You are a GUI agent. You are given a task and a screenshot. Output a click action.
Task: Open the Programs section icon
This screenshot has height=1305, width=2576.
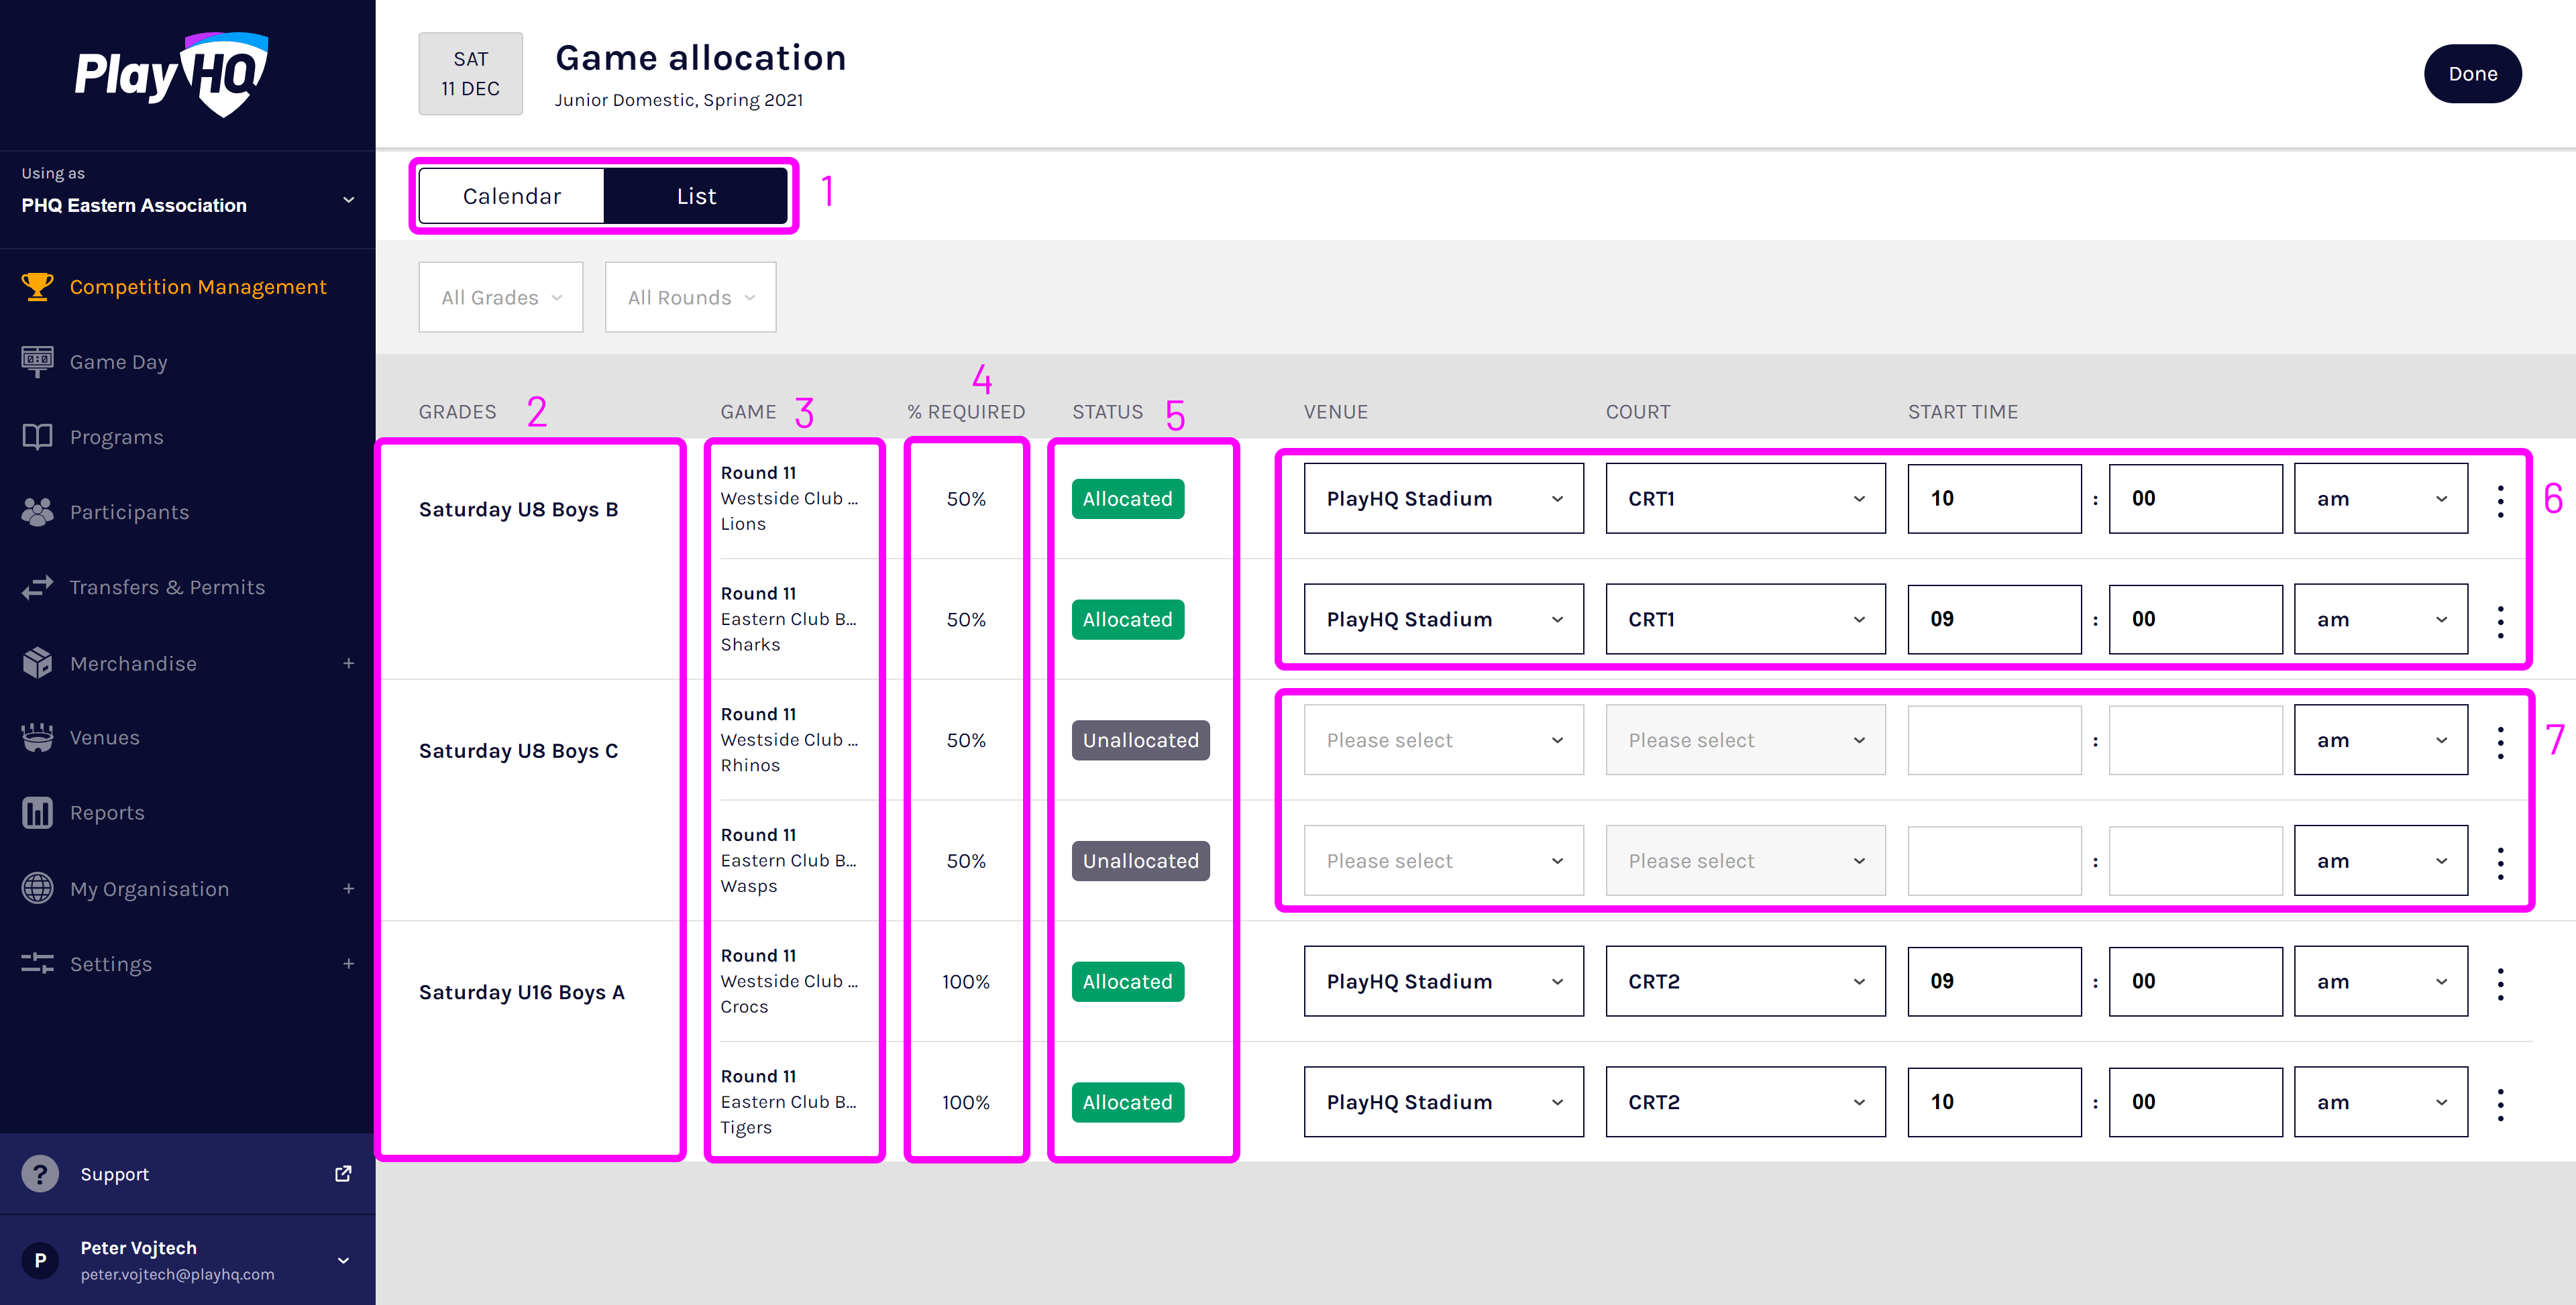(x=37, y=436)
